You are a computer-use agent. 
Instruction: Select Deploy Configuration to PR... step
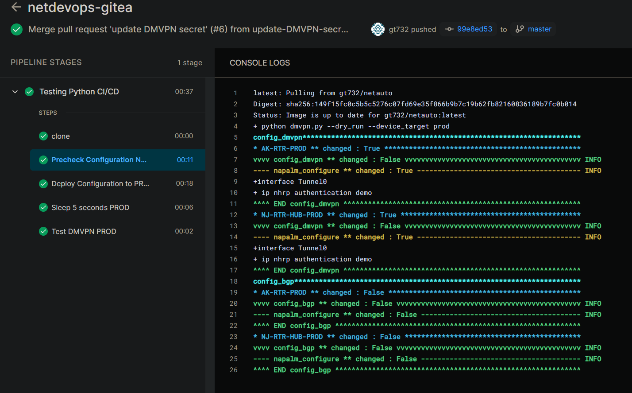click(x=100, y=183)
